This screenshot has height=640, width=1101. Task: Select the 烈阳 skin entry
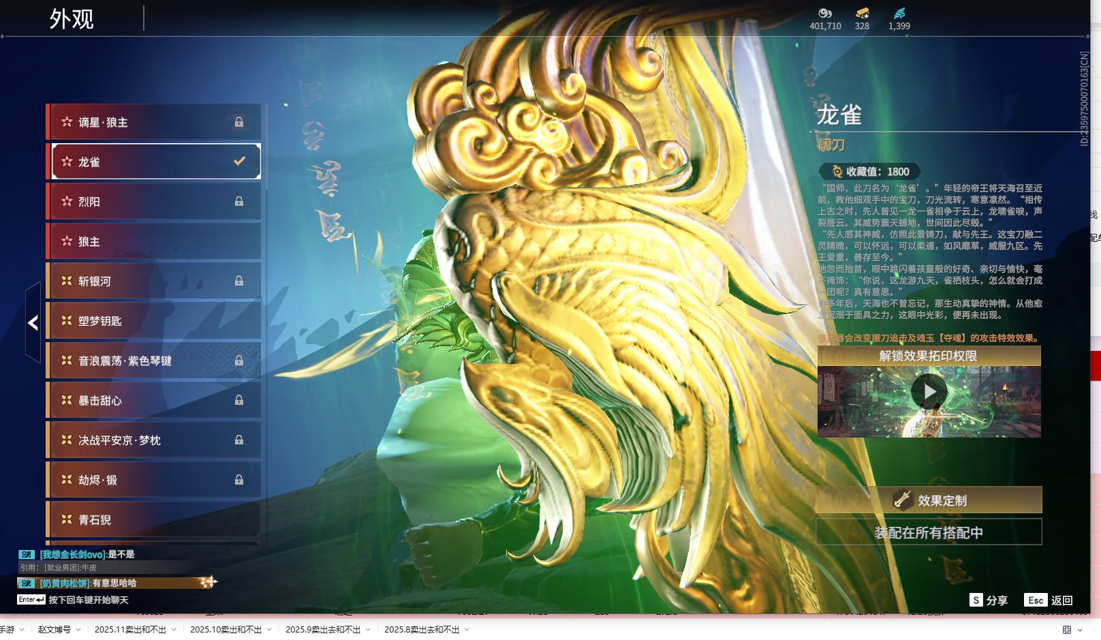pyautogui.click(x=154, y=201)
